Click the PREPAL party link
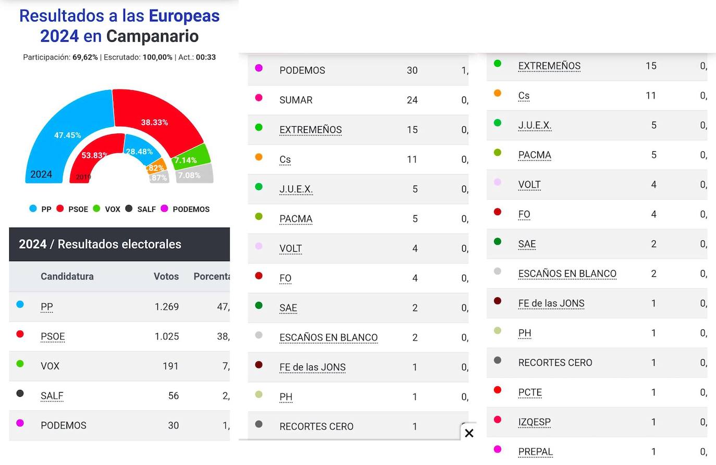The width and height of the screenshot is (716, 465). [535, 452]
